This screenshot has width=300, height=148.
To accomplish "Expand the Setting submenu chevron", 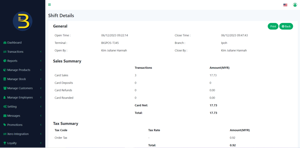I will pyautogui.click(x=41, y=107).
